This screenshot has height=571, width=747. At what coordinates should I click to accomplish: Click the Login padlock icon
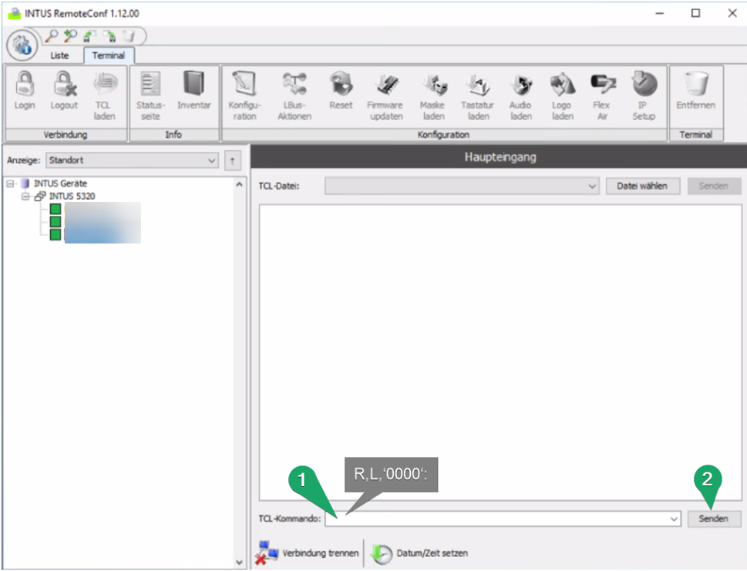click(x=25, y=85)
